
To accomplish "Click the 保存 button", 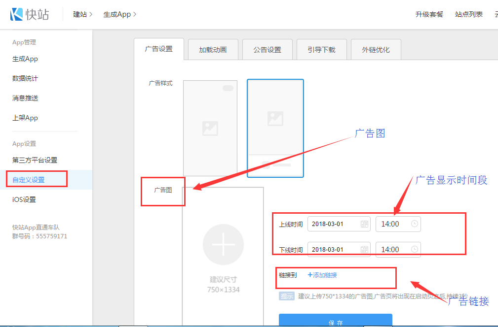I will [x=335, y=322].
